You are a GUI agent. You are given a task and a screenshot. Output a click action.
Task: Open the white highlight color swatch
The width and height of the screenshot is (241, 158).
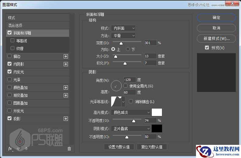click(157, 112)
